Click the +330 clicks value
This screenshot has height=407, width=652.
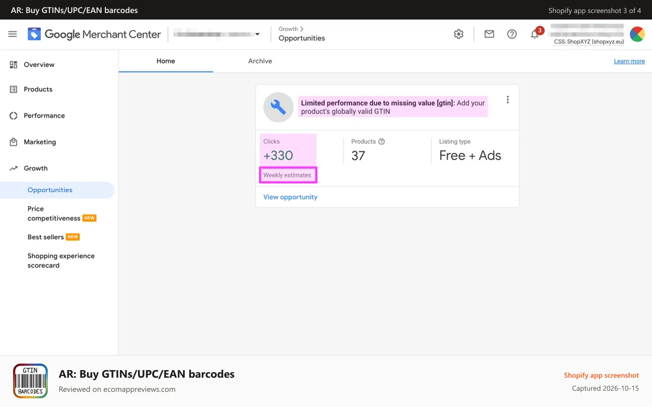pos(278,156)
